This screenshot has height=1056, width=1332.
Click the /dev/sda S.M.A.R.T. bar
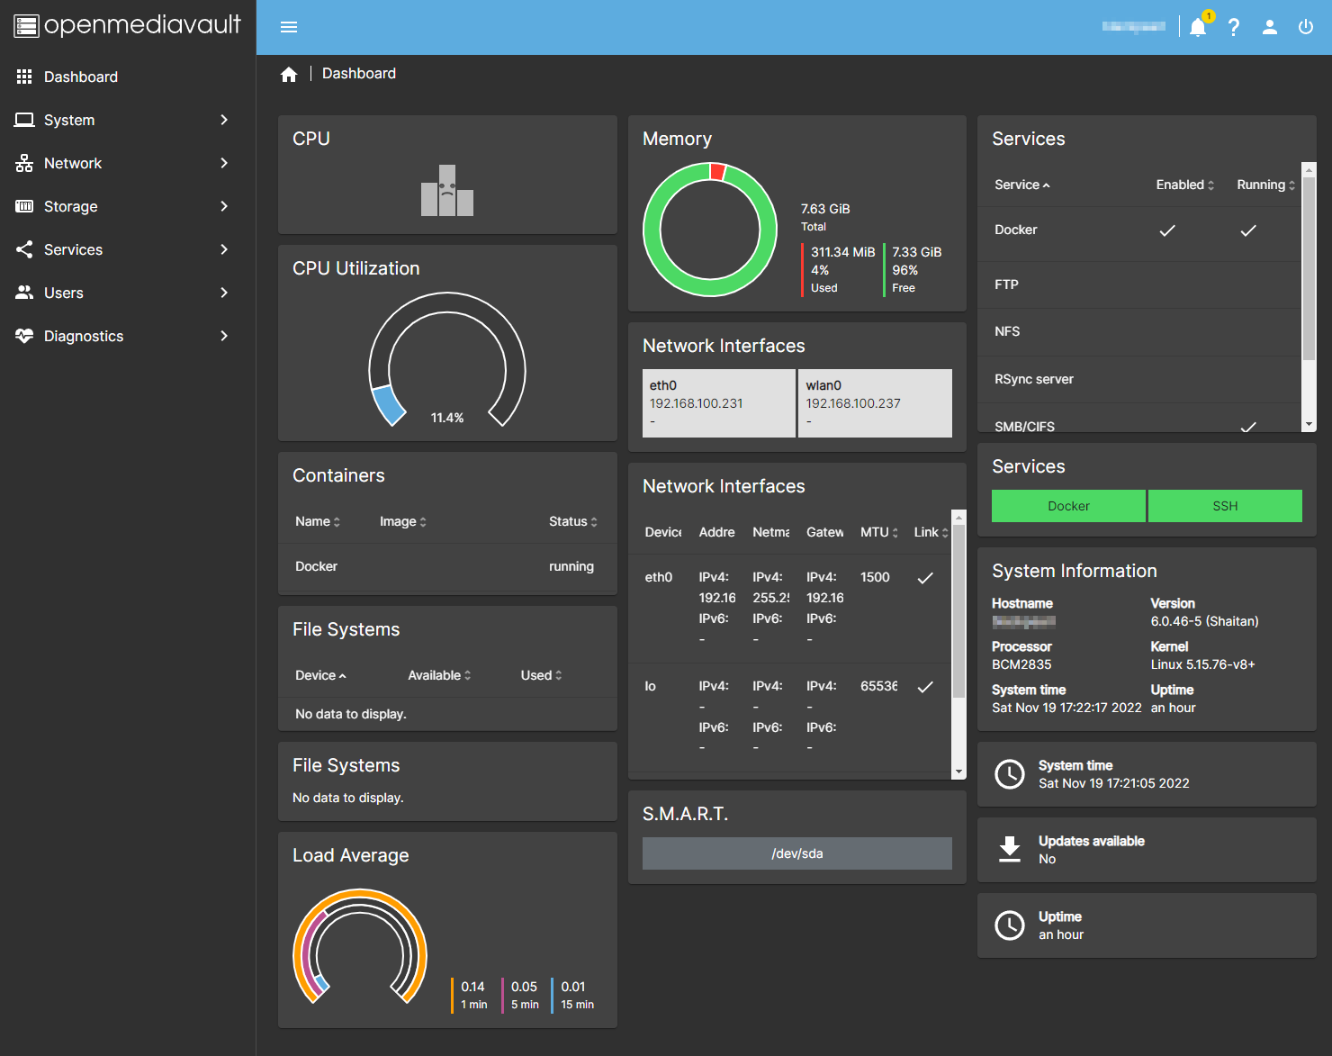pyautogui.click(x=796, y=853)
